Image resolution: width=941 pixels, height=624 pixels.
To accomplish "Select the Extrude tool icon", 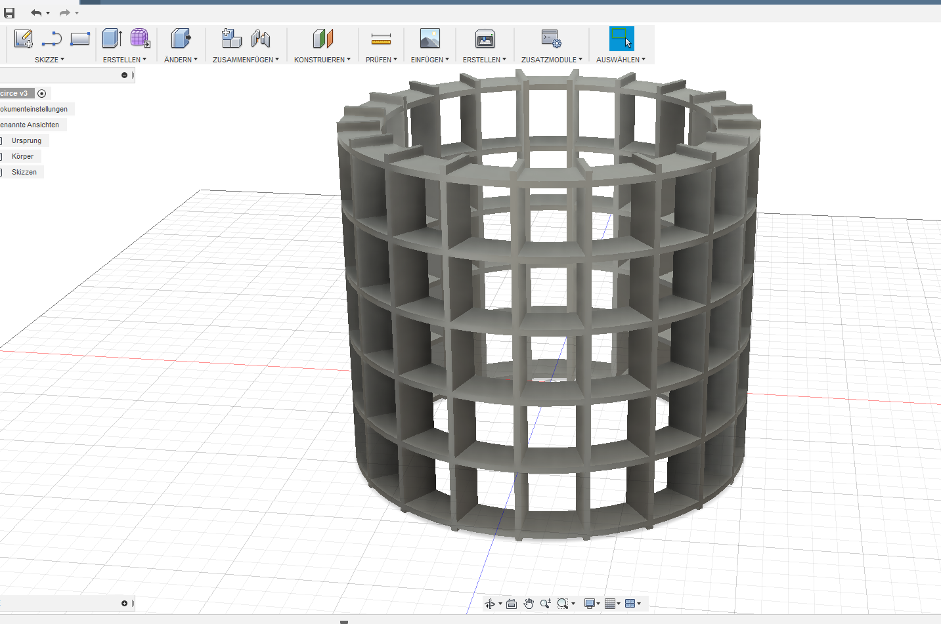I will coord(112,39).
